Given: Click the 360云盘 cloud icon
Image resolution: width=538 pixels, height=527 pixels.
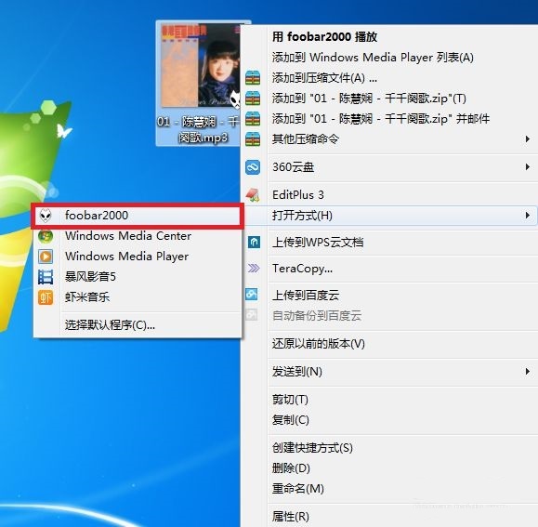Looking at the screenshot, I should coord(253,167).
